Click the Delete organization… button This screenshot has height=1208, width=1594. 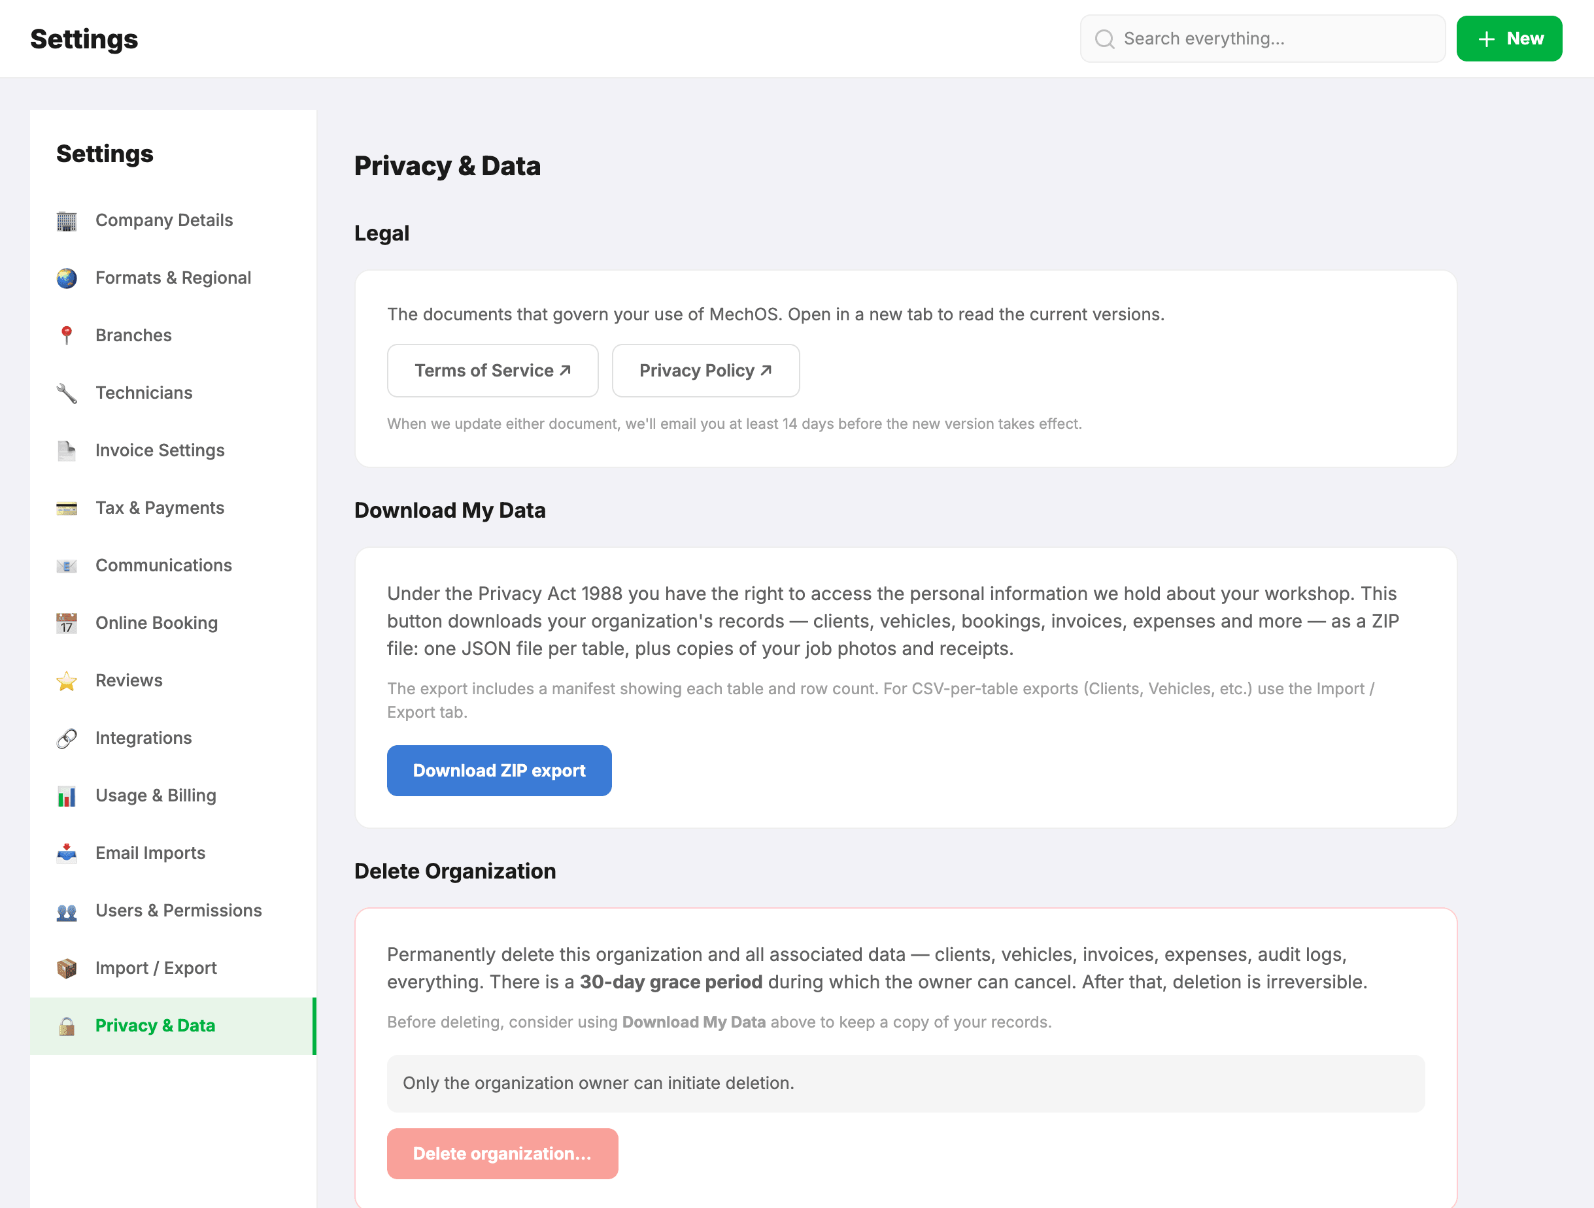pyautogui.click(x=502, y=1154)
